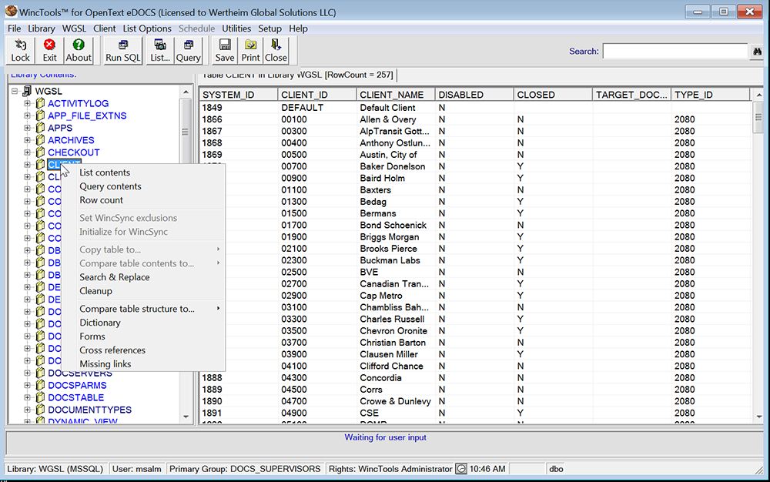
Task: Click the ARCHIVES table icon
Action: 40,140
